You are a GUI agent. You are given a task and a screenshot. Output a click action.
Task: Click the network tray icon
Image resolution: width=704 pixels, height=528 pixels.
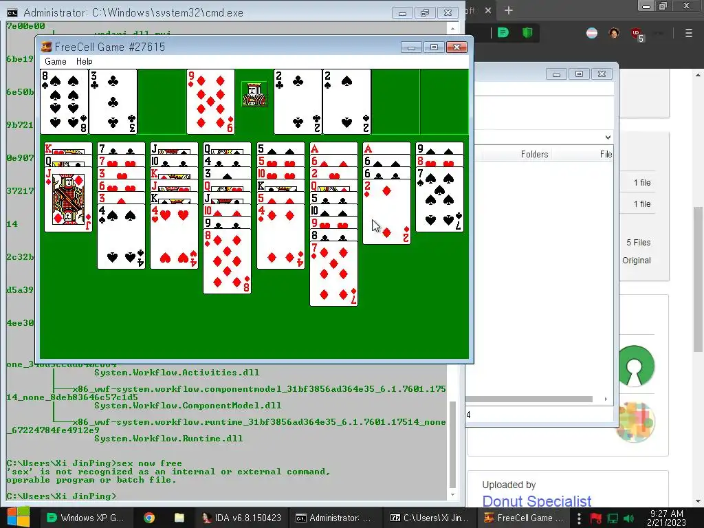(613, 518)
